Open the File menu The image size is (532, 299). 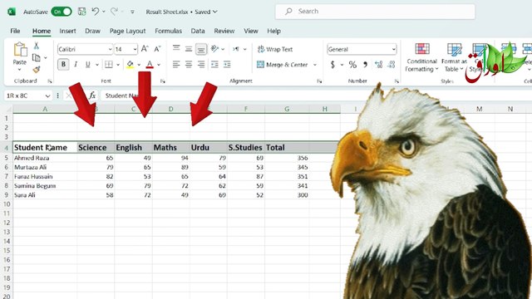click(x=15, y=31)
